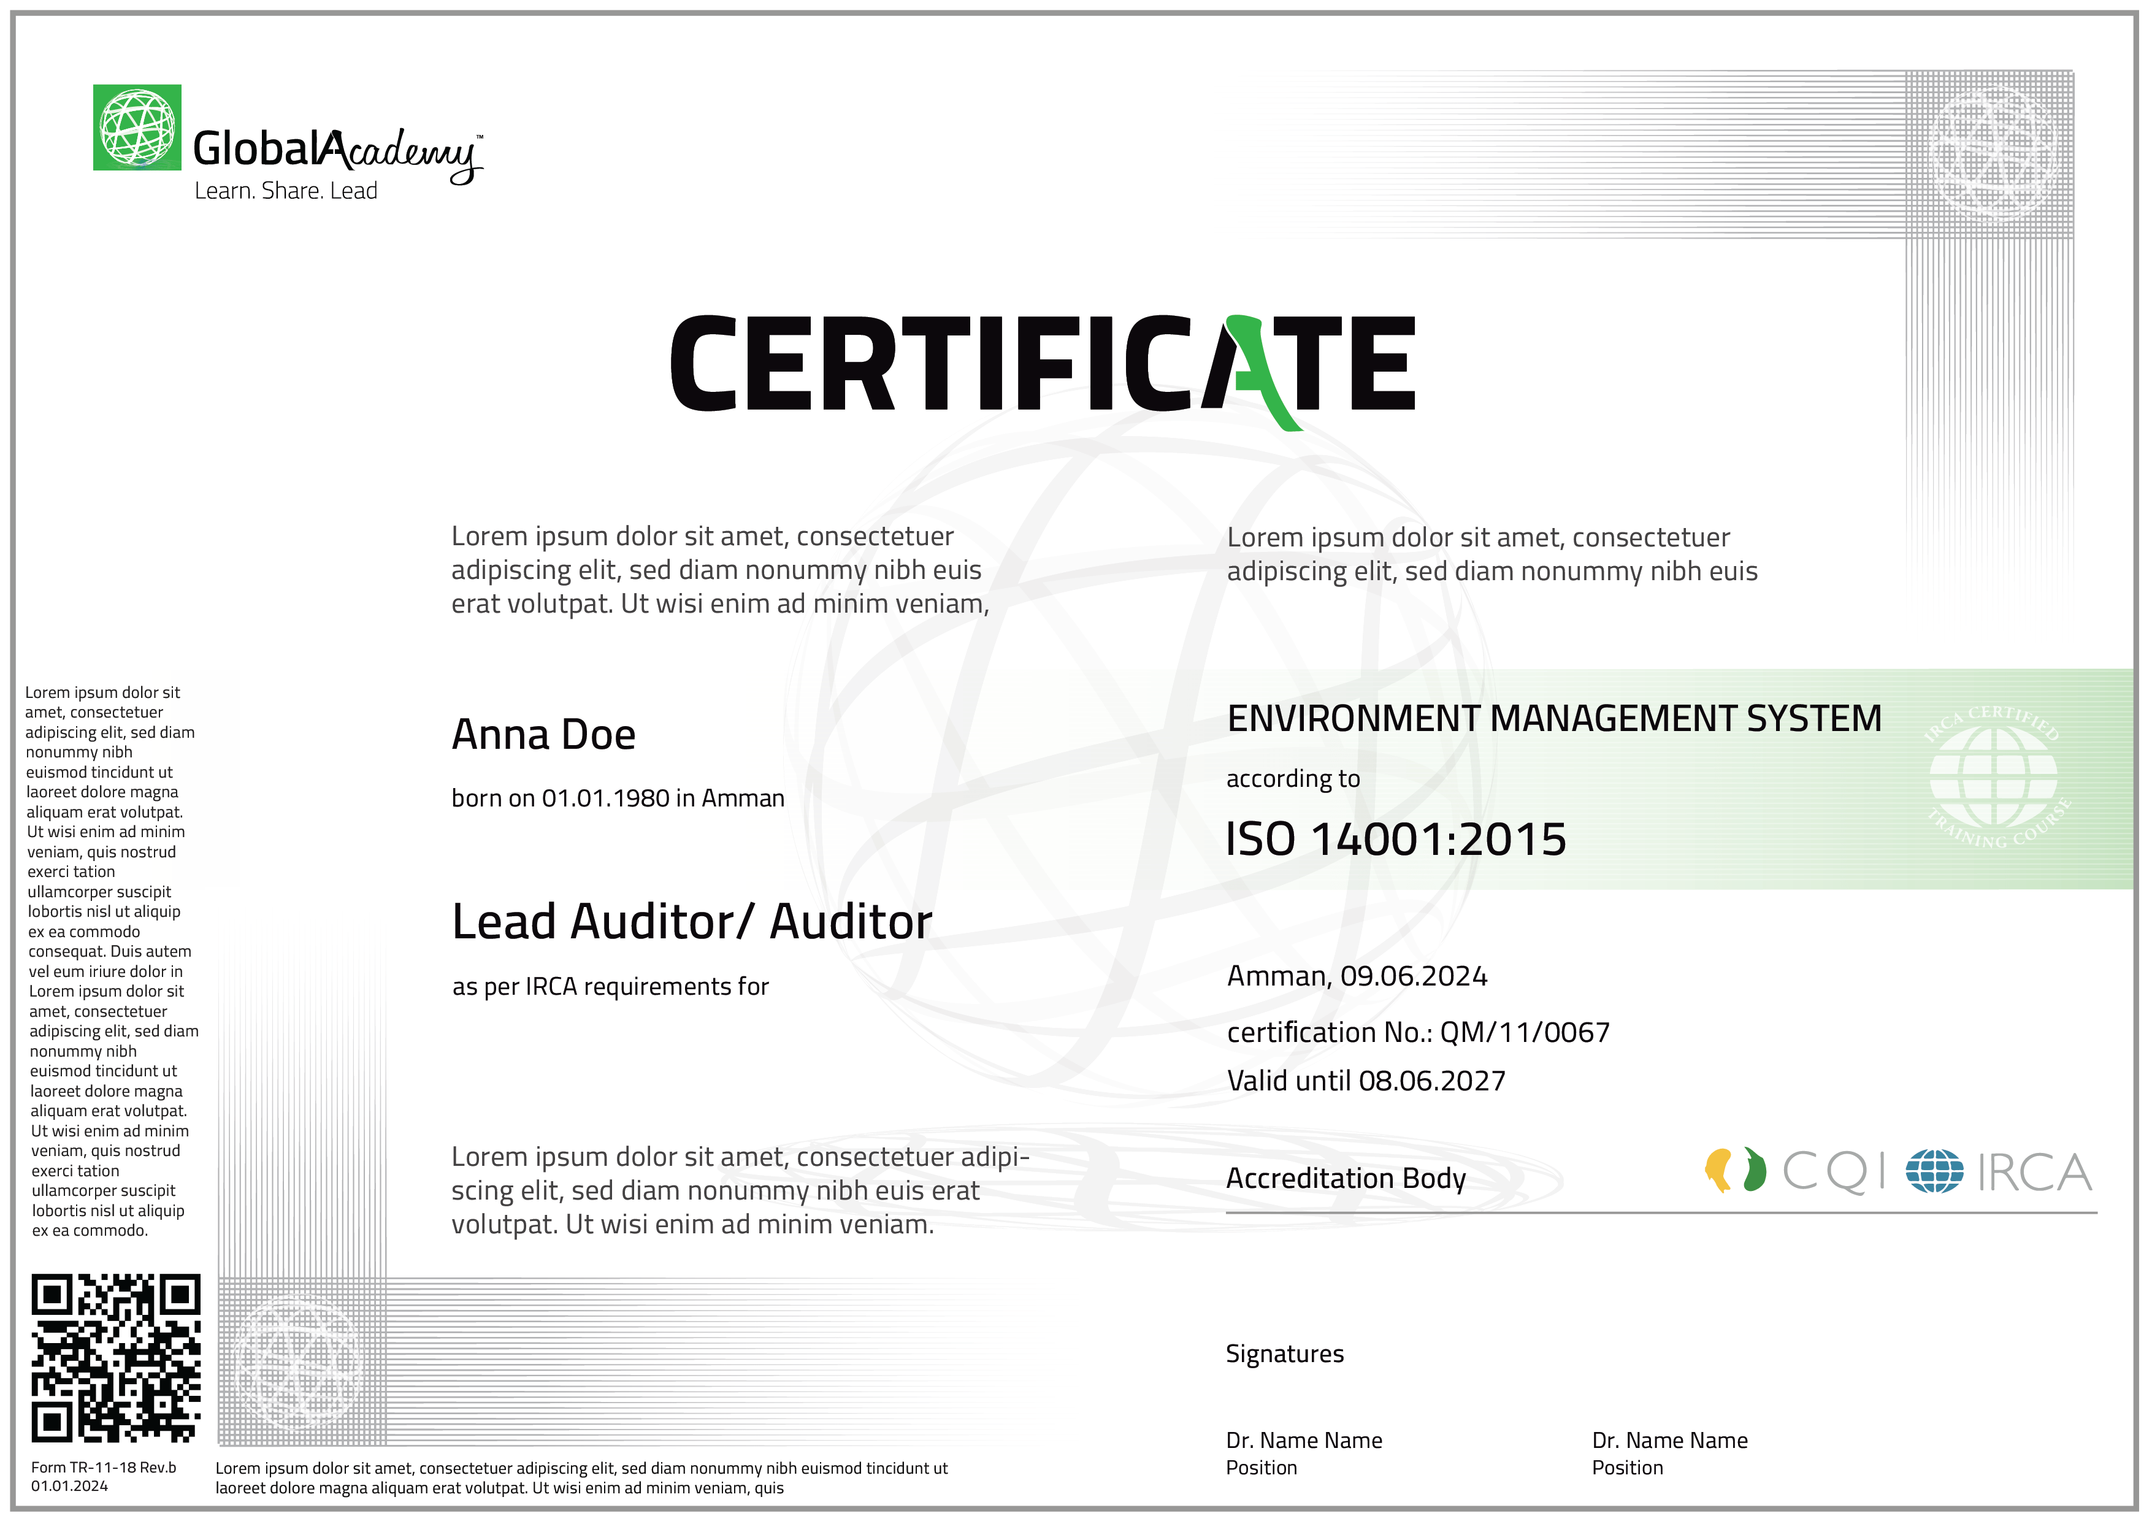Screen dimensions: 2152x1524
Task: Click 'born on 01.01.1980 in Amman'
Action: pos(618,798)
